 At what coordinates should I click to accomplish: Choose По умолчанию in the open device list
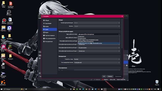[99, 38]
